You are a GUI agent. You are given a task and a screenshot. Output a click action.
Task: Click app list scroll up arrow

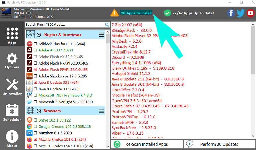pos(107,32)
